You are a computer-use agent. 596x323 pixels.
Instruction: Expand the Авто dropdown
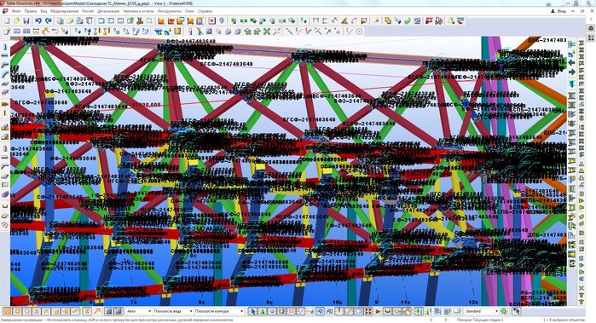point(139,311)
